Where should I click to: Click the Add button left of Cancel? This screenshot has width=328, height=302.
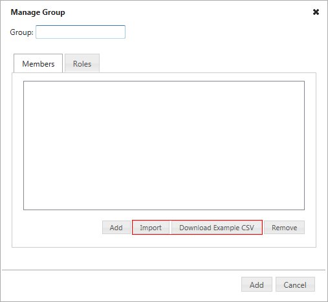point(257,285)
